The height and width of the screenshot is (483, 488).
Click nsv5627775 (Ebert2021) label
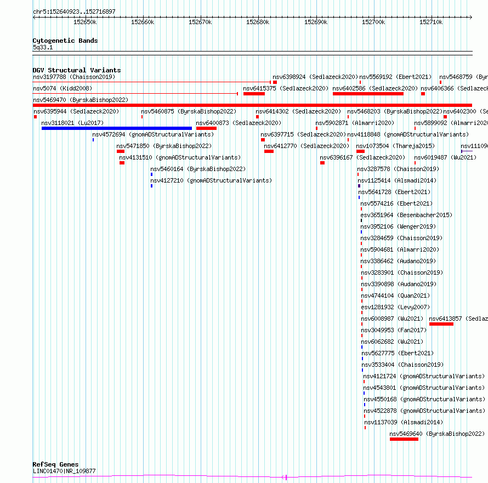point(398,353)
